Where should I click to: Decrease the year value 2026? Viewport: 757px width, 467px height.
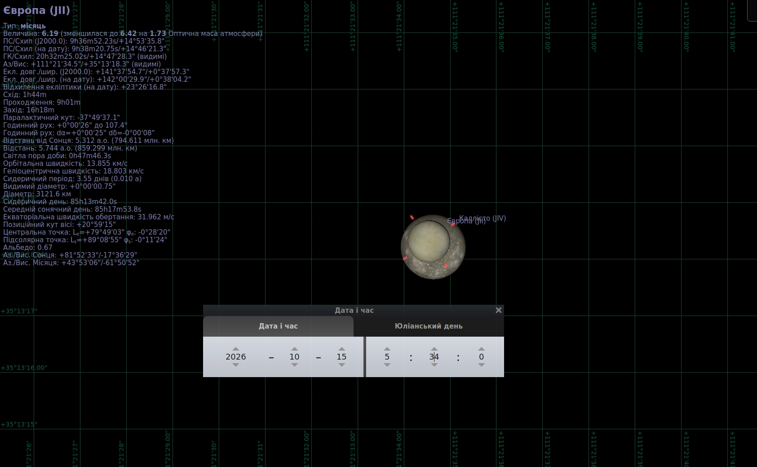[x=235, y=365]
